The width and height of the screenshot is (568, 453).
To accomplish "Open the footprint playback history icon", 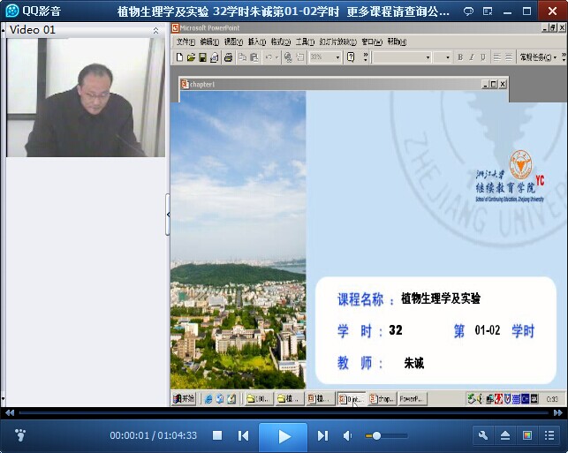I will point(20,434).
